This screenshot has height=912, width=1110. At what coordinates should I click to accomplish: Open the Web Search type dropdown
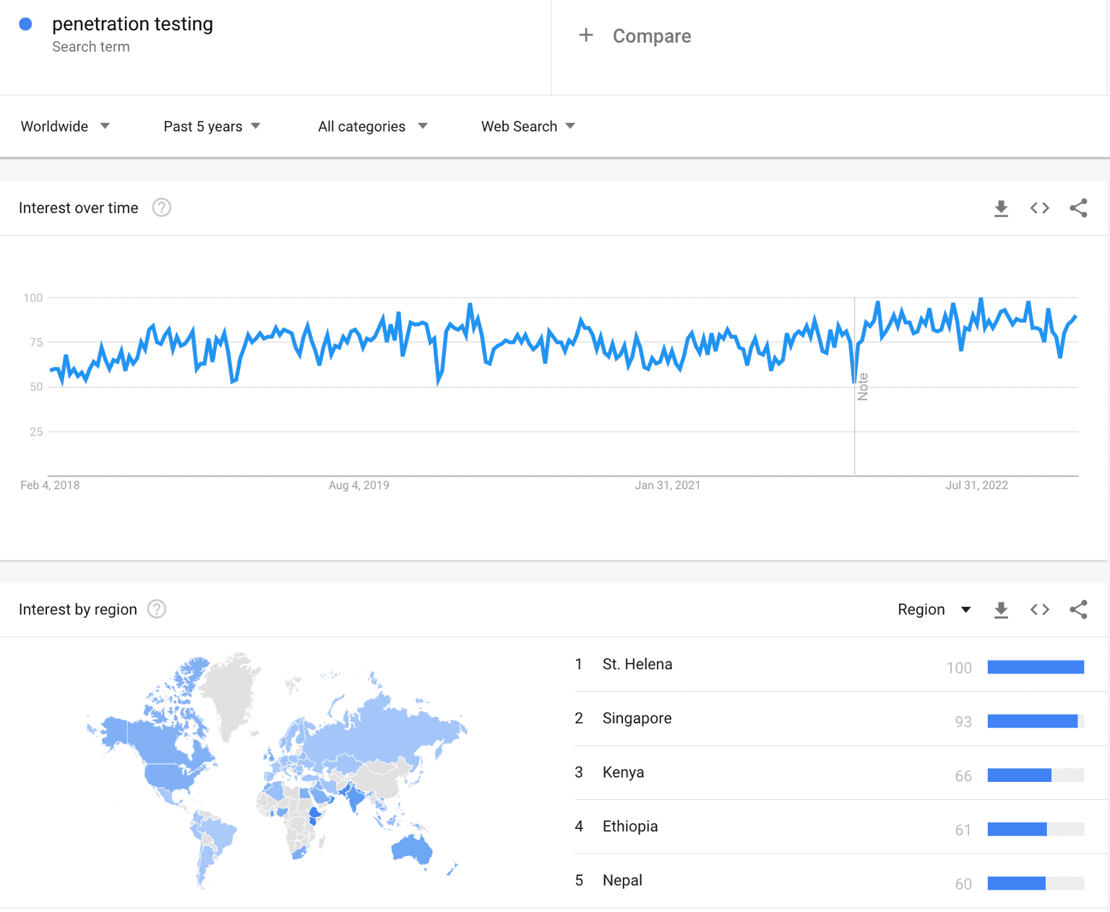tap(527, 126)
